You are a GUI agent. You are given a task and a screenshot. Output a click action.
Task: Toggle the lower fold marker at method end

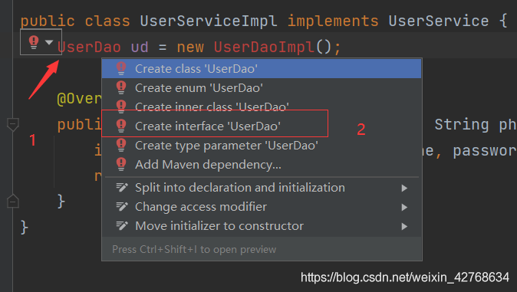click(13, 201)
